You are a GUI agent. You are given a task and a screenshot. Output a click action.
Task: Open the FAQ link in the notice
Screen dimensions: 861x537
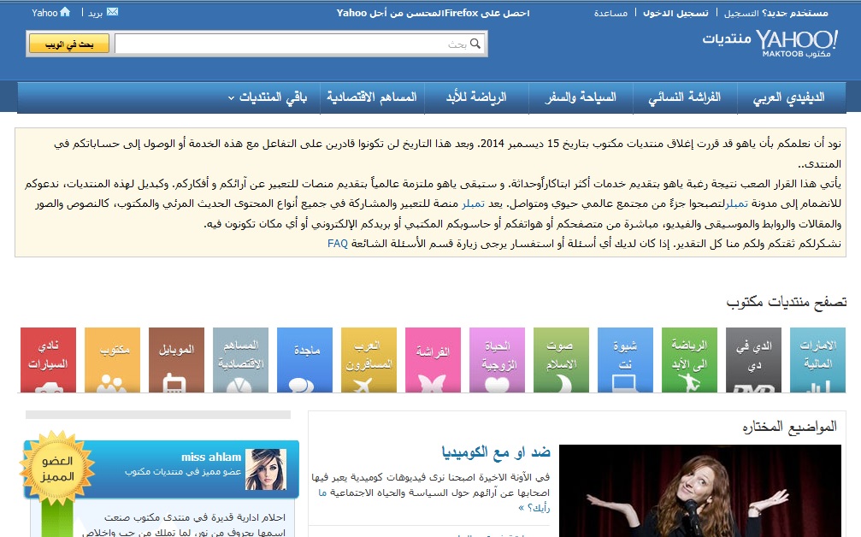coord(338,243)
